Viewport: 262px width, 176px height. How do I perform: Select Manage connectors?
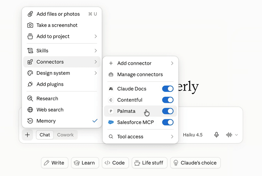[x=140, y=74]
